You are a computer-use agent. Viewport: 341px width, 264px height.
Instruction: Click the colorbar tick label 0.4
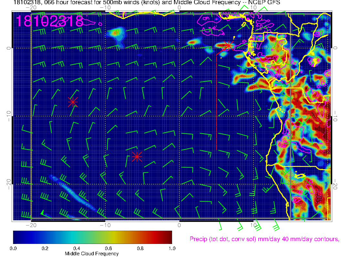tap(77, 248)
